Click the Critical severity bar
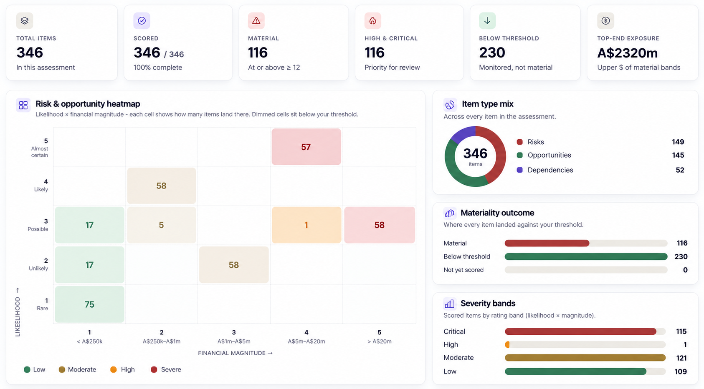The width and height of the screenshot is (704, 389). (580, 331)
